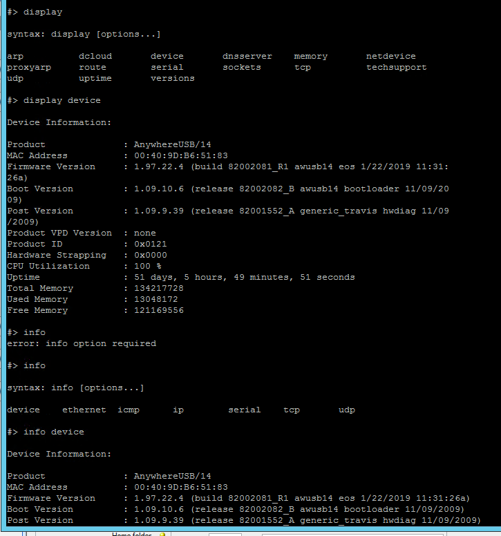Select "dnsserver" in the display options list
Viewport: 501px width, 536px height.
click(x=247, y=56)
